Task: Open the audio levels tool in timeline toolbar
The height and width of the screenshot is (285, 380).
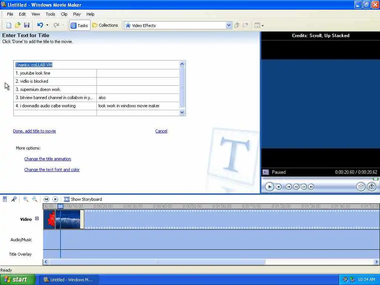Action: tap(5, 199)
